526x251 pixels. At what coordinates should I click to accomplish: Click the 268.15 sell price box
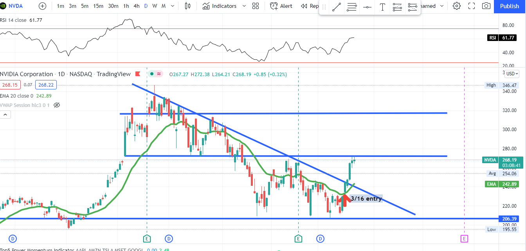pyautogui.click(x=10, y=84)
